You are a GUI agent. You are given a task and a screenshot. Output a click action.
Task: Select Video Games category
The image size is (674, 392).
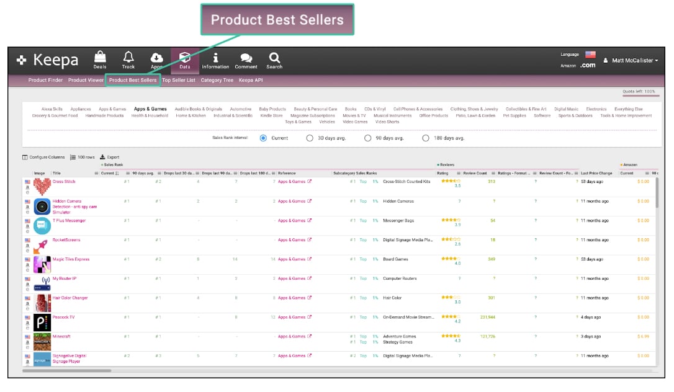[354, 122]
